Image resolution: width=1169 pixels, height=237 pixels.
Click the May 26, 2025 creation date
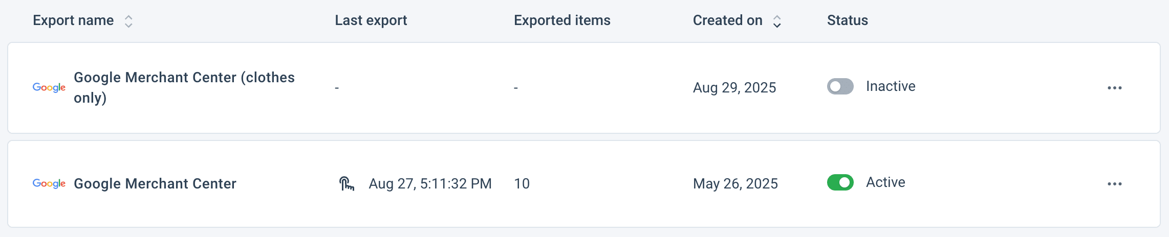click(735, 183)
